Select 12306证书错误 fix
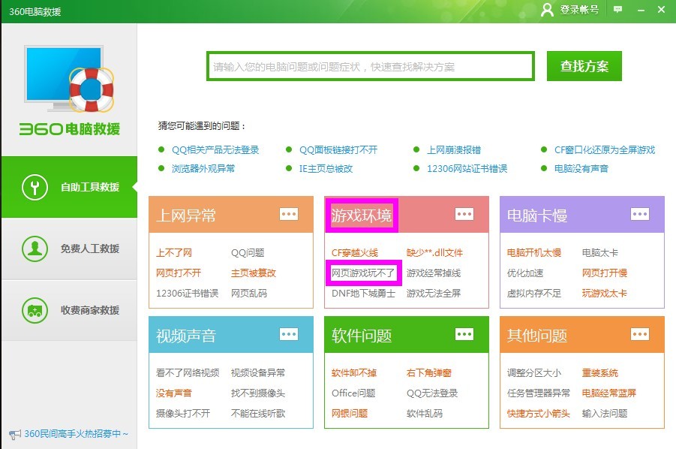 (x=187, y=294)
